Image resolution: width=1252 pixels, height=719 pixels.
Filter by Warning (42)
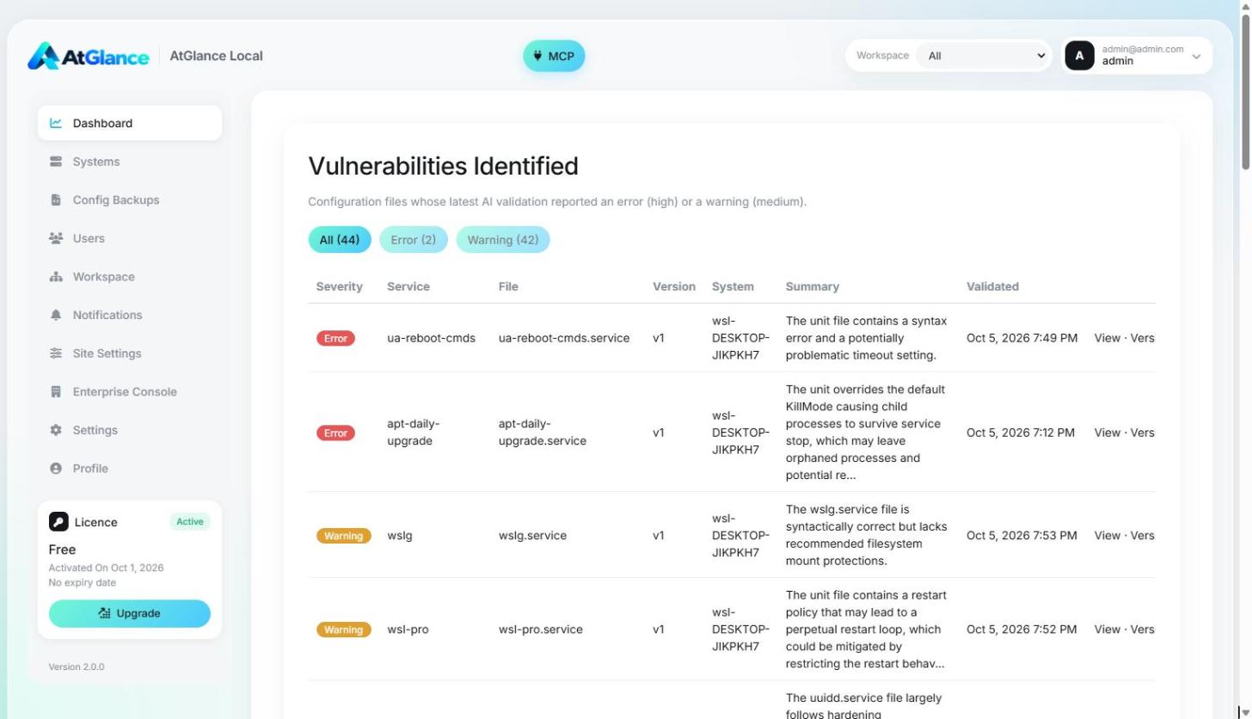tap(503, 240)
